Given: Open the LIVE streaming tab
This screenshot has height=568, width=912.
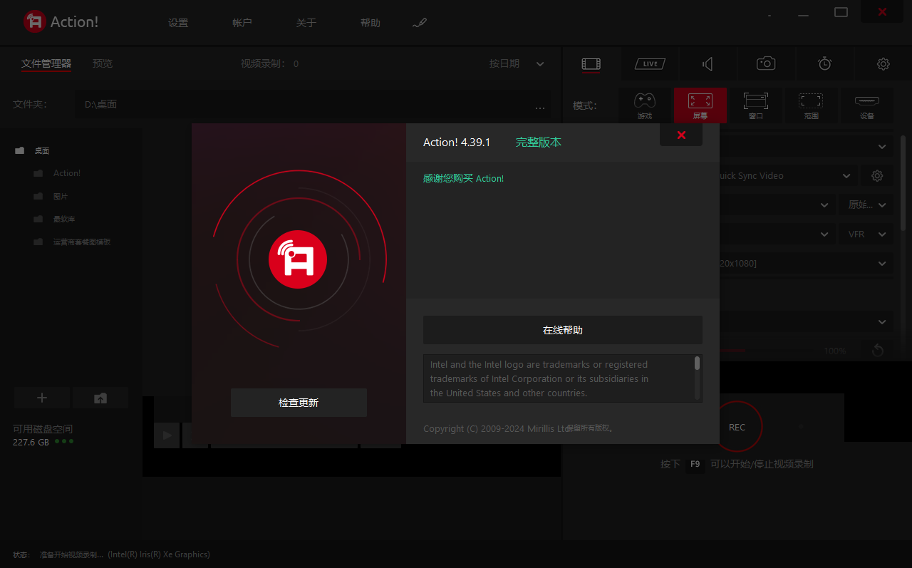Looking at the screenshot, I should point(650,64).
